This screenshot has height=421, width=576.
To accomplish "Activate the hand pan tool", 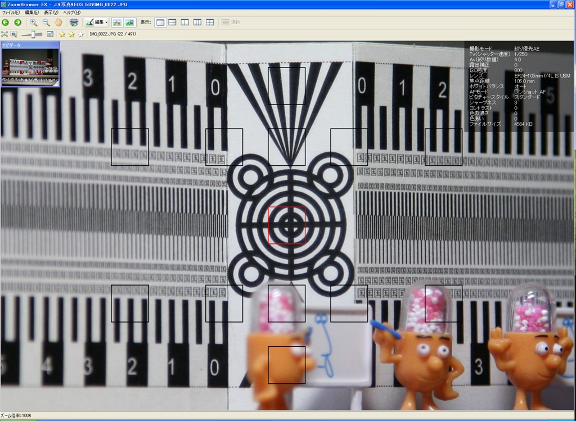I will [58, 22].
